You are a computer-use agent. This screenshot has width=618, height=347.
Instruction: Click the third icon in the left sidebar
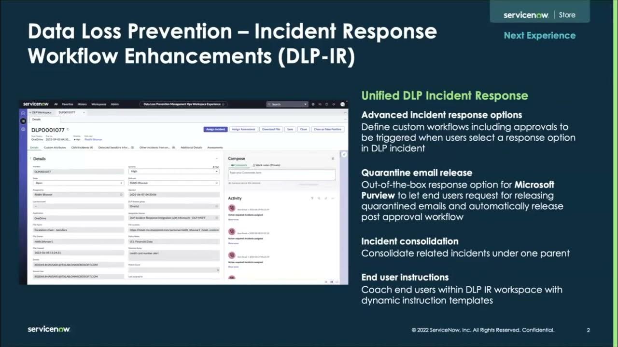[23, 129]
